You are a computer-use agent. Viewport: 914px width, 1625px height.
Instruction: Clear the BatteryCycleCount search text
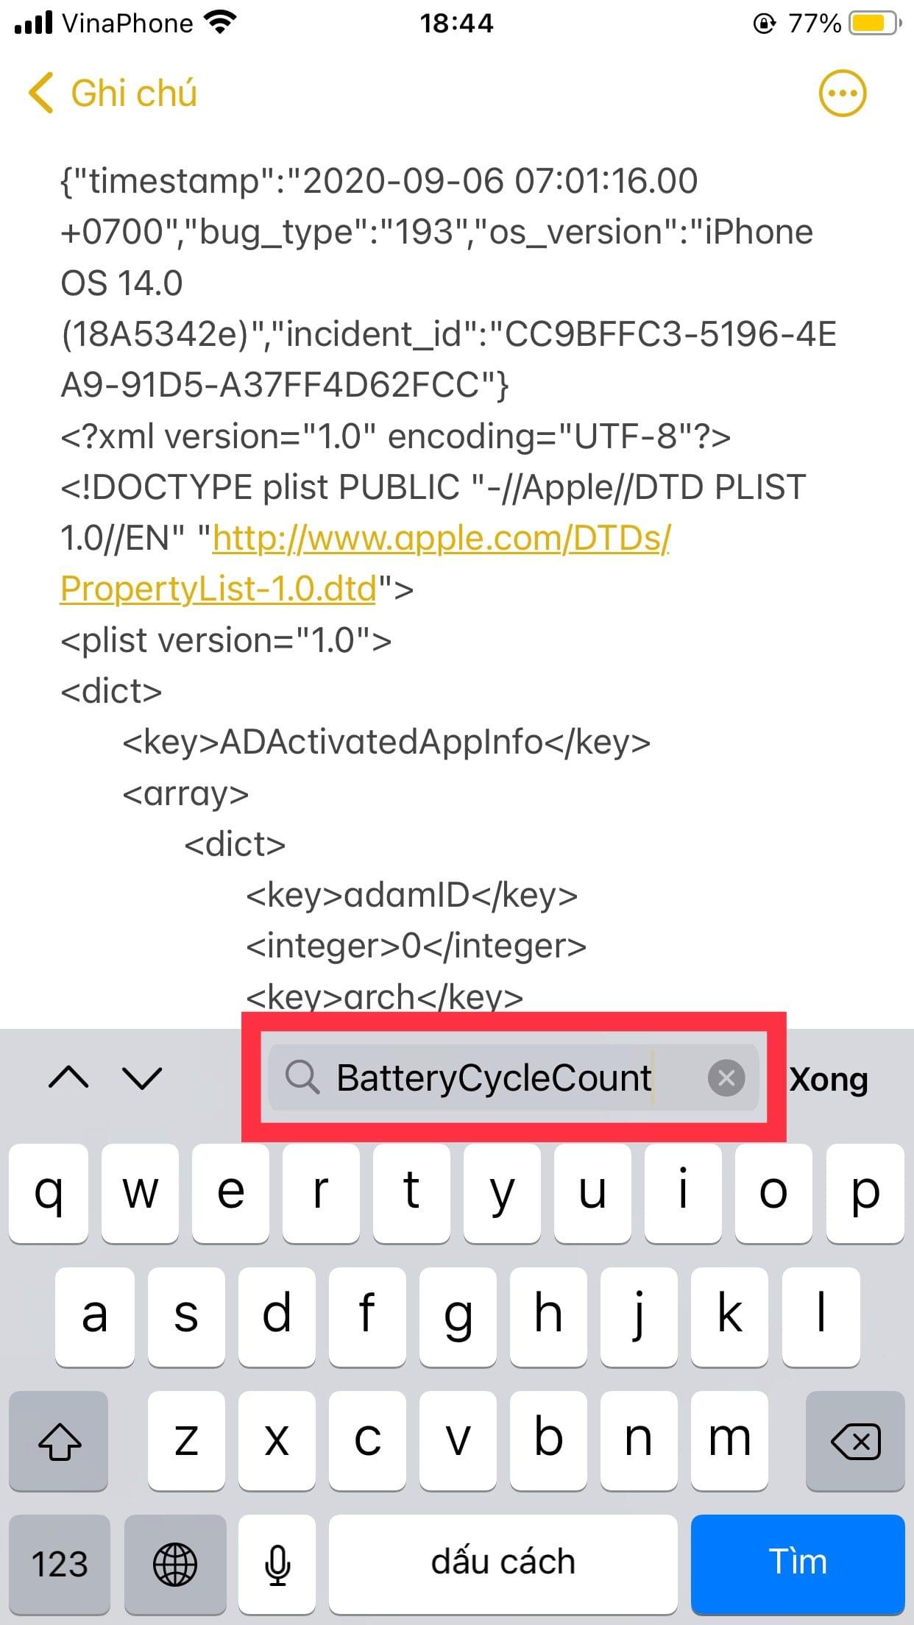726,1078
